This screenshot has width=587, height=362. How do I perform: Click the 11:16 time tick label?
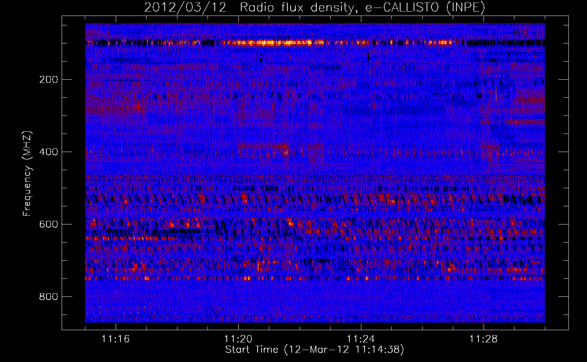click(x=116, y=339)
